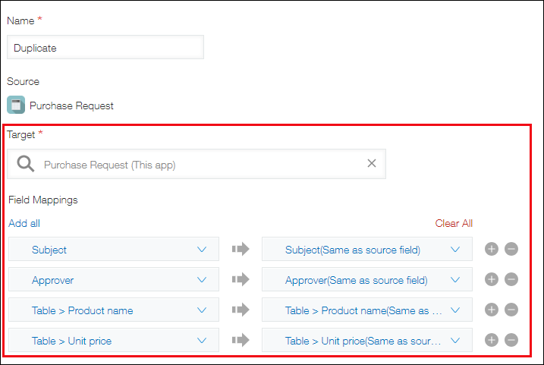Add row after Table > Unit price
This screenshot has width=544, height=365.
(491, 340)
